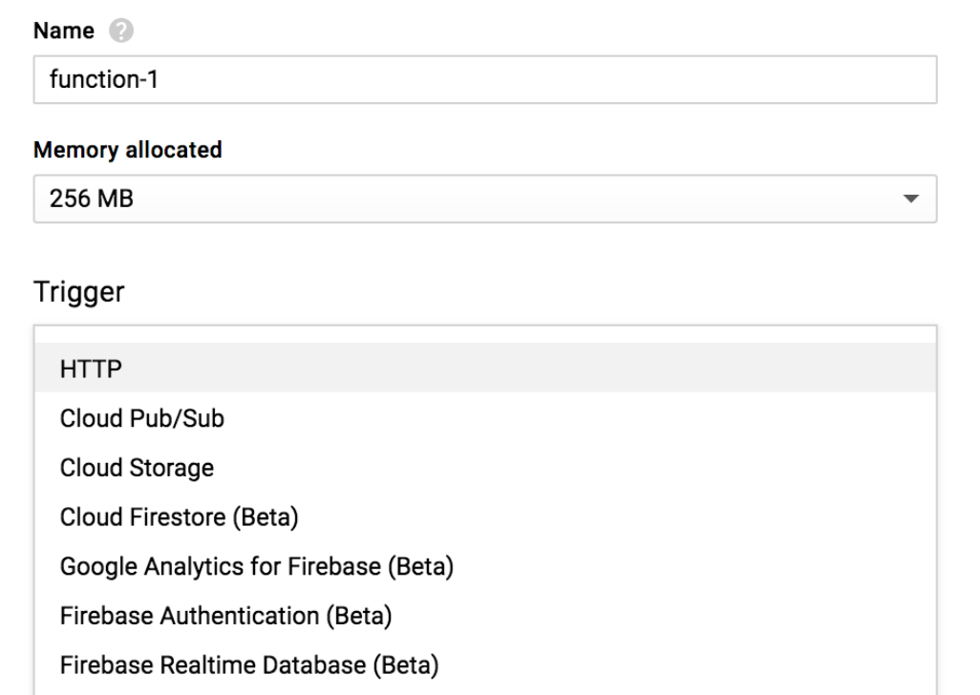Viewport: 980px width, 695px height.
Task: Pick Google Analytics for Firebase (Beta)
Action: click(x=485, y=566)
